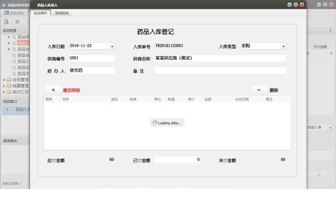Click the plus icon beside 增加明细

point(53,90)
